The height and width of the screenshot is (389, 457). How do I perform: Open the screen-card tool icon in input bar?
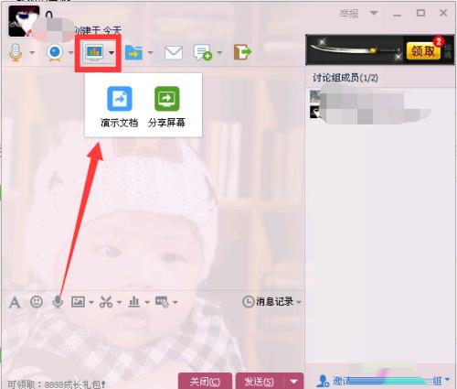coord(162,302)
